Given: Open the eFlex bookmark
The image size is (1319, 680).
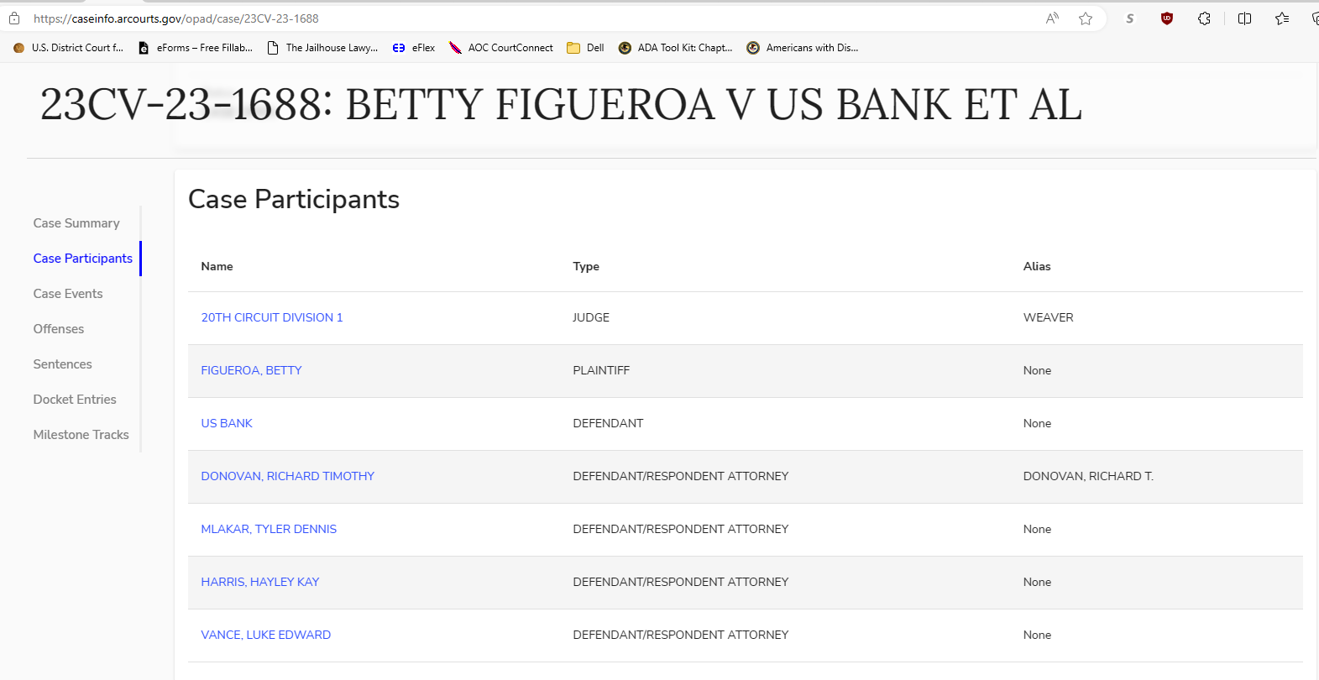Looking at the screenshot, I should coord(414,48).
